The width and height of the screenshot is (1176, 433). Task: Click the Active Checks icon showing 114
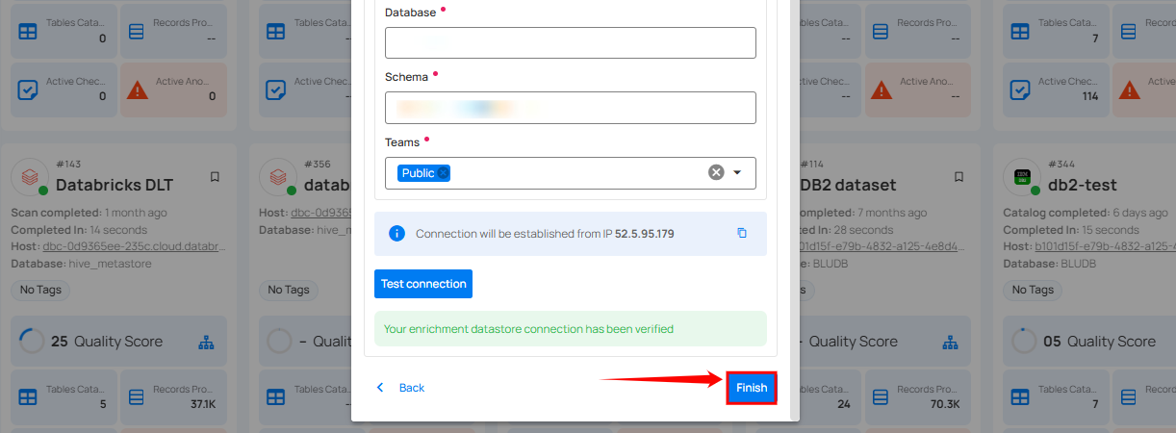click(1020, 89)
